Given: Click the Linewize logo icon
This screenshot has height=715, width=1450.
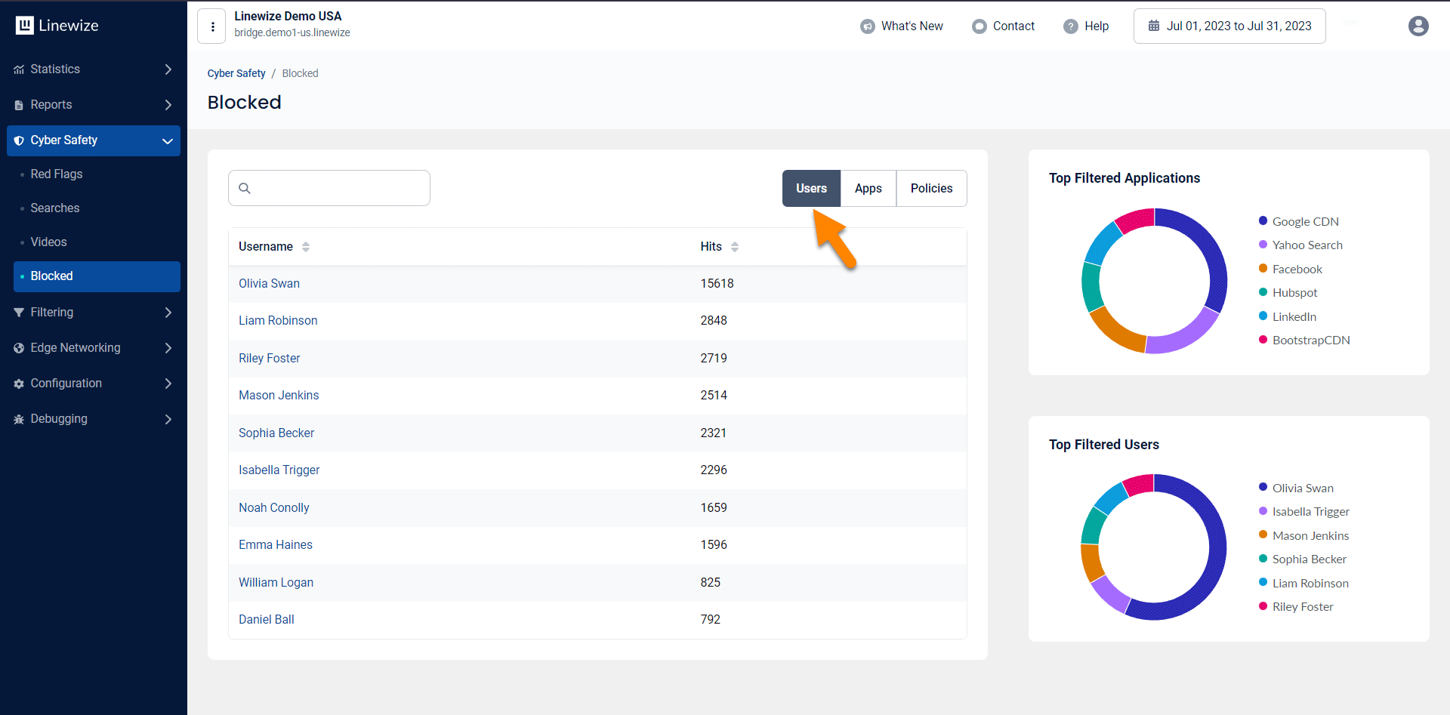Looking at the screenshot, I should pyautogui.click(x=25, y=26).
